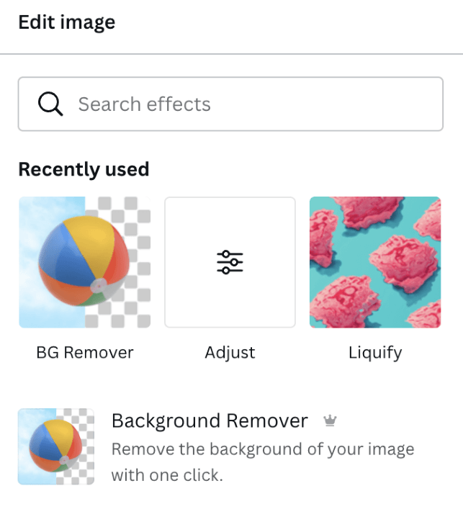Open the small Background Remover list thumbnail
Viewport: 463px width, 522px height.
[x=56, y=446]
